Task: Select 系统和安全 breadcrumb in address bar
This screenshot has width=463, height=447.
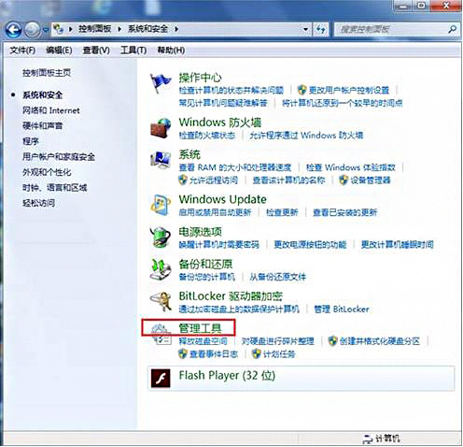Action: [147, 29]
